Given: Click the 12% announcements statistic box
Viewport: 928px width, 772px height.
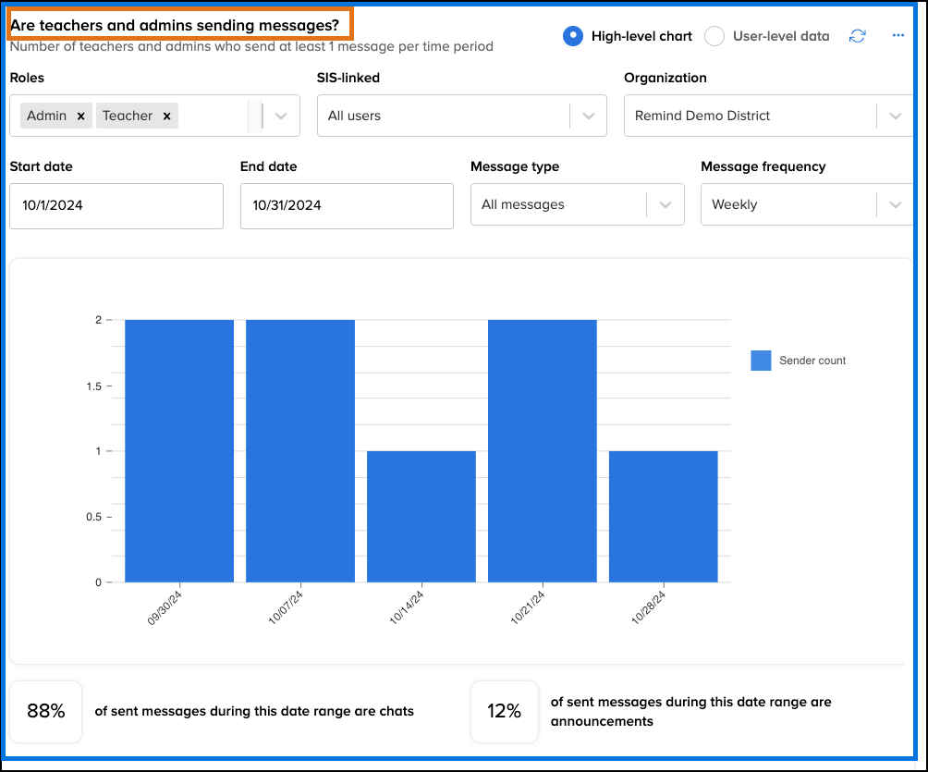Looking at the screenshot, I should click(504, 711).
